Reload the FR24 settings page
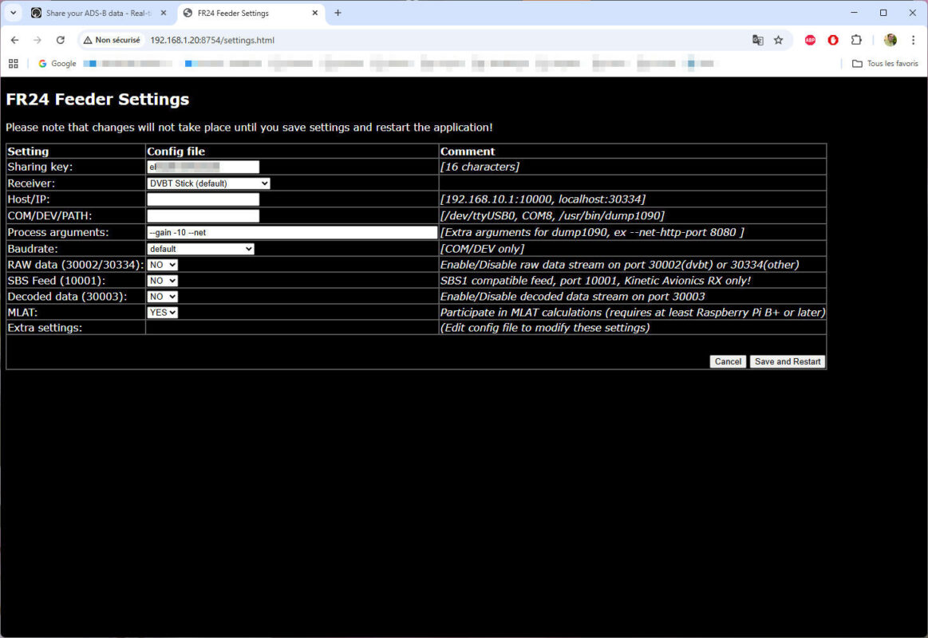Image resolution: width=928 pixels, height=638 pixels. click(61, 40)
